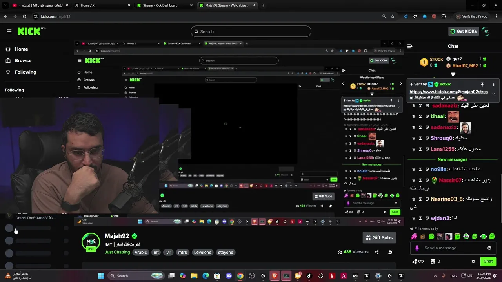
Task: Click the Gift Subs button
Action: coord(379,238)
